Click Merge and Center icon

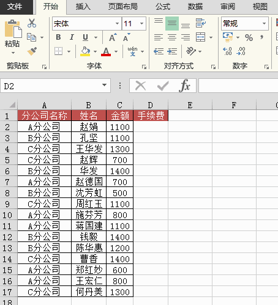[x=201, y=37]
